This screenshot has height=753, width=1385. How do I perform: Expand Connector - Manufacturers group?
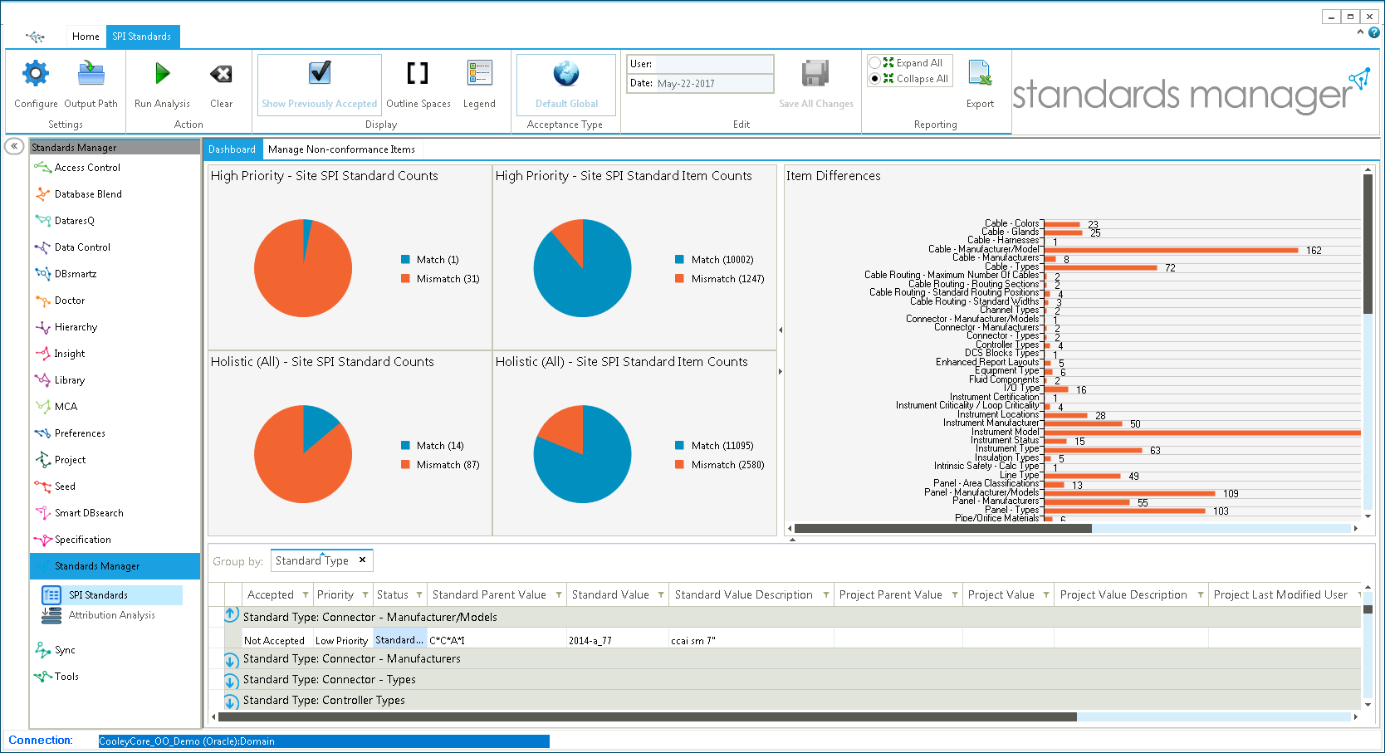(x=232, y=661)
